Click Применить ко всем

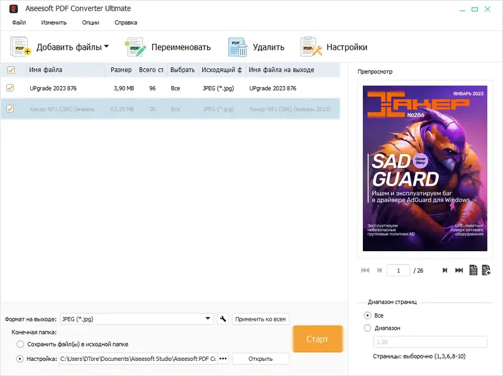[x=260, y=318]
